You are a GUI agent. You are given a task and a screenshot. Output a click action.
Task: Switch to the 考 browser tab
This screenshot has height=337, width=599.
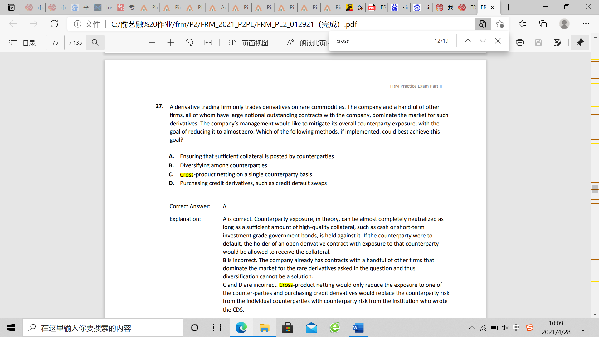126,7
